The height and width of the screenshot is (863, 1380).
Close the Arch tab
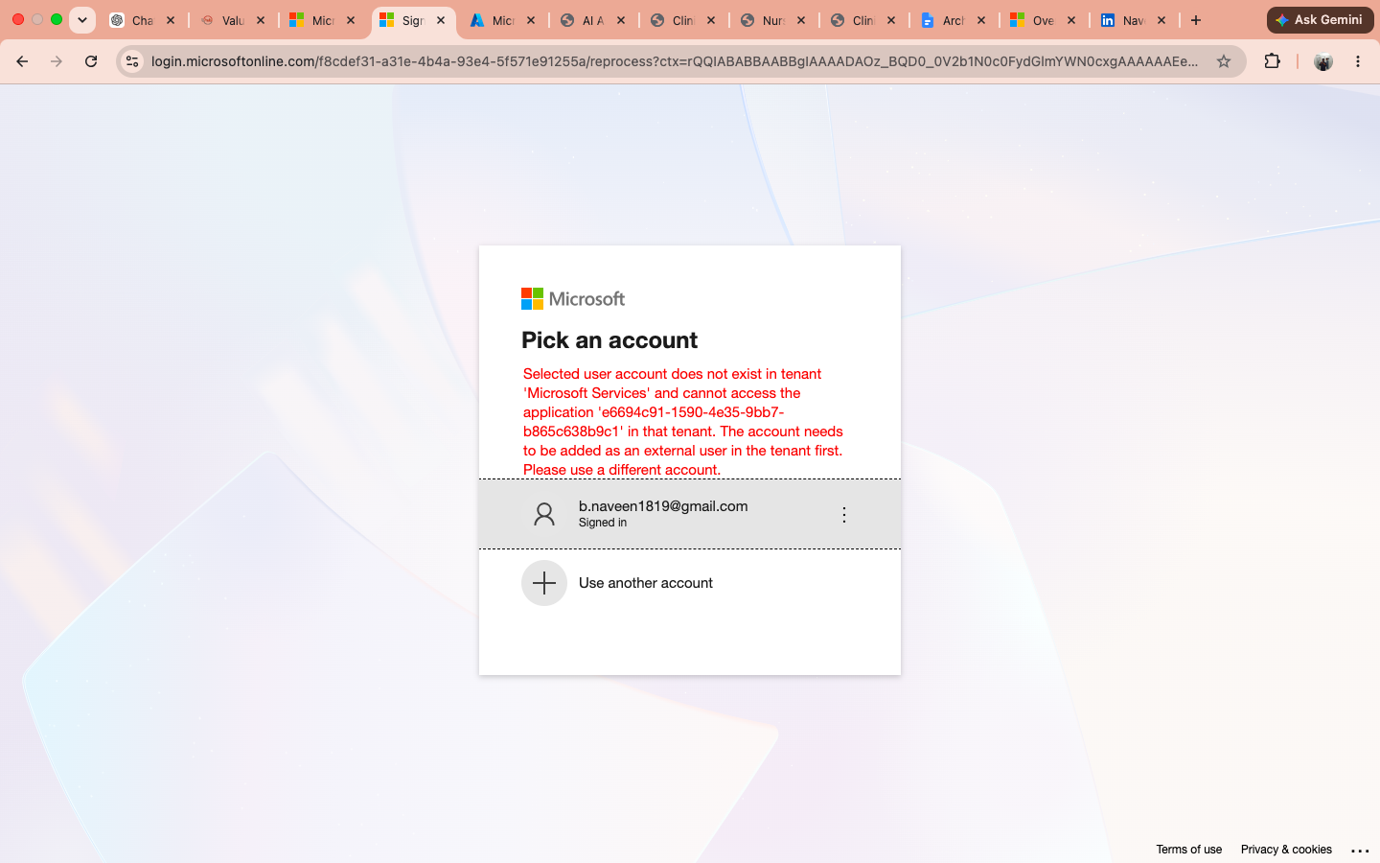(x=981, y=20)
